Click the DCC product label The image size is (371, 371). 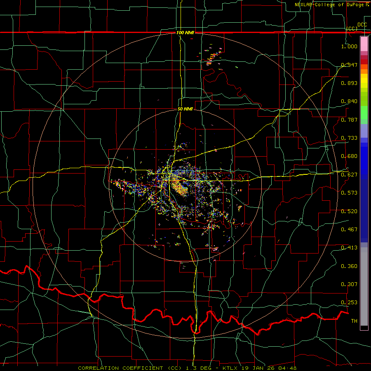point(362,25)
